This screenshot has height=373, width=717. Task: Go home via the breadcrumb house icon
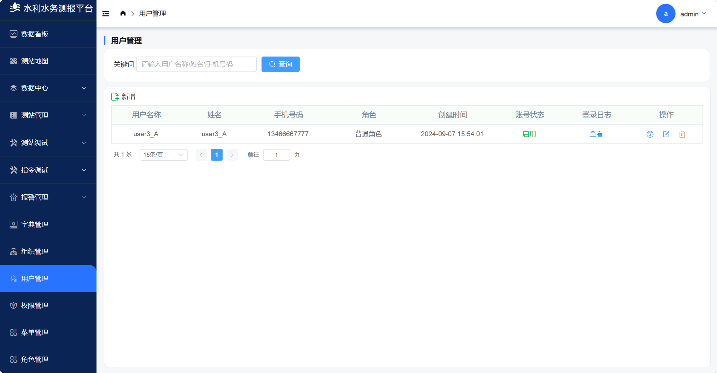(123, 13)
